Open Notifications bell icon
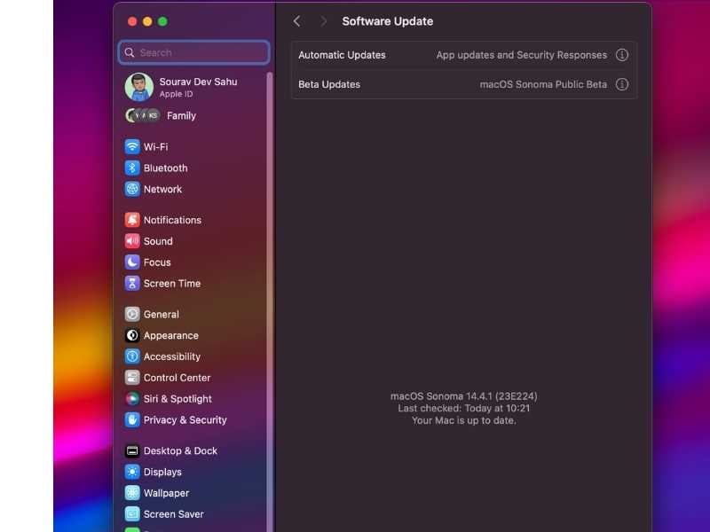Screen dimensions: 710x532 click(x=132, y=220)
